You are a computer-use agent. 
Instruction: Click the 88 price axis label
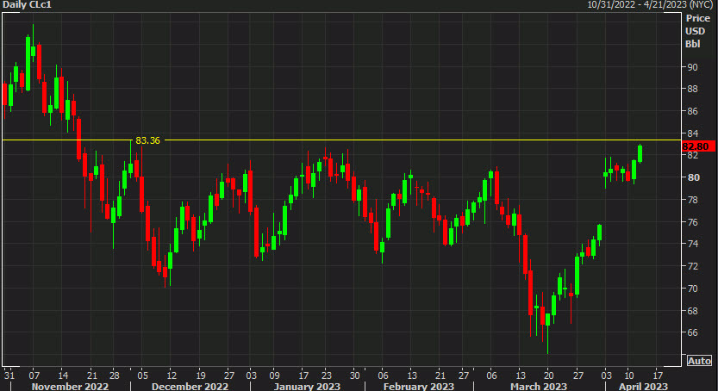pyautogui.click(x=692, y=89)
